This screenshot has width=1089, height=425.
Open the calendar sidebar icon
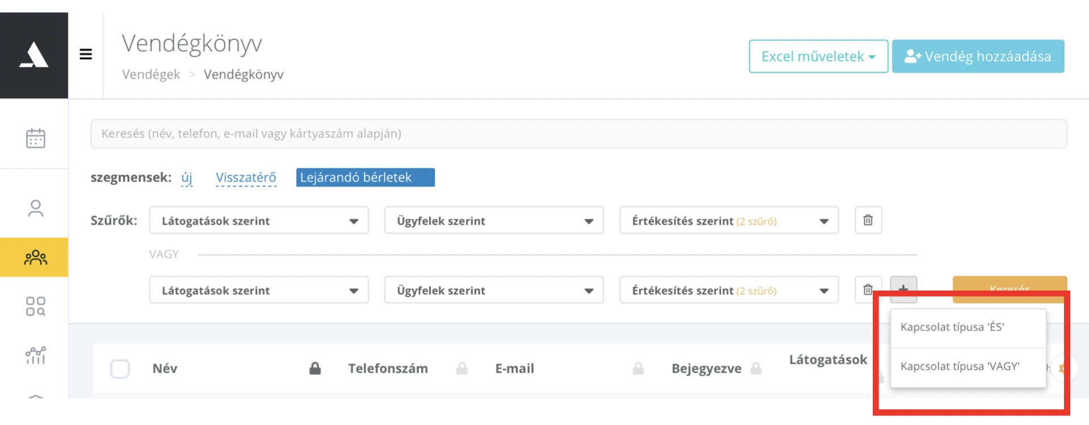[35, 138]
